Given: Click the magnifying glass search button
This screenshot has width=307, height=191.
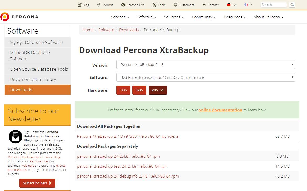Looking at the screenshot, I should point(292,5).
